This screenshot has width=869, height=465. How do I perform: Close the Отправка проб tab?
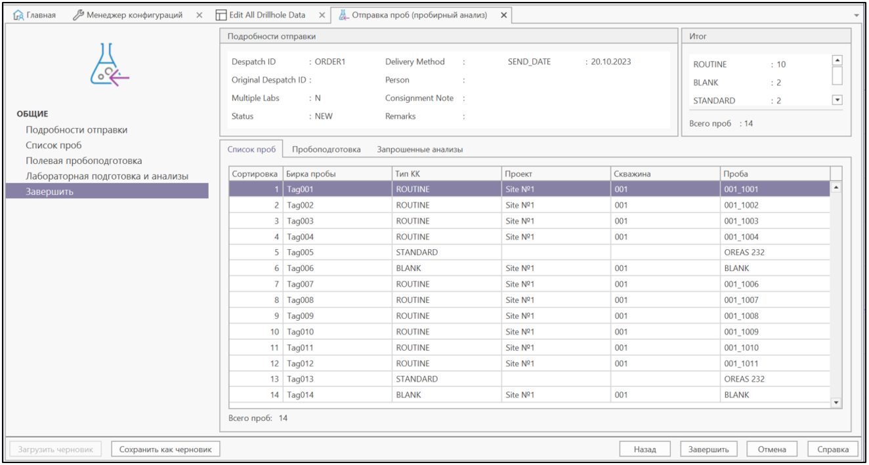pos(503,15)
